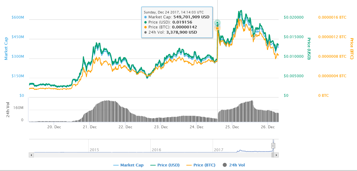Click the tooltip Market Cap value 549,701,909 USD
The height and width of the screenshot is (171, 357).
click(x=191, y=17)
